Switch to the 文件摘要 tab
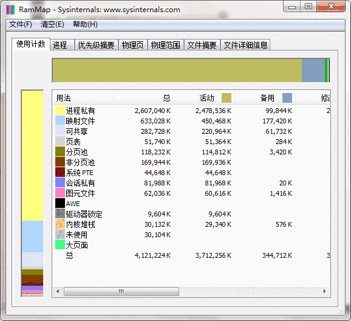 pos(202,45)
